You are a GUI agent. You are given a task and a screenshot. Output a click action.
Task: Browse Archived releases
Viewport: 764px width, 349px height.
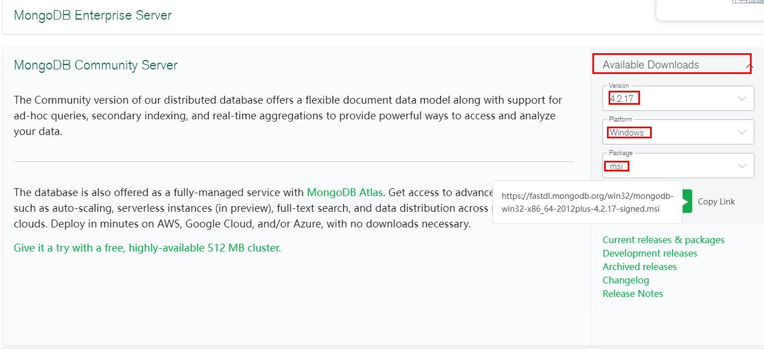(639, 267)
